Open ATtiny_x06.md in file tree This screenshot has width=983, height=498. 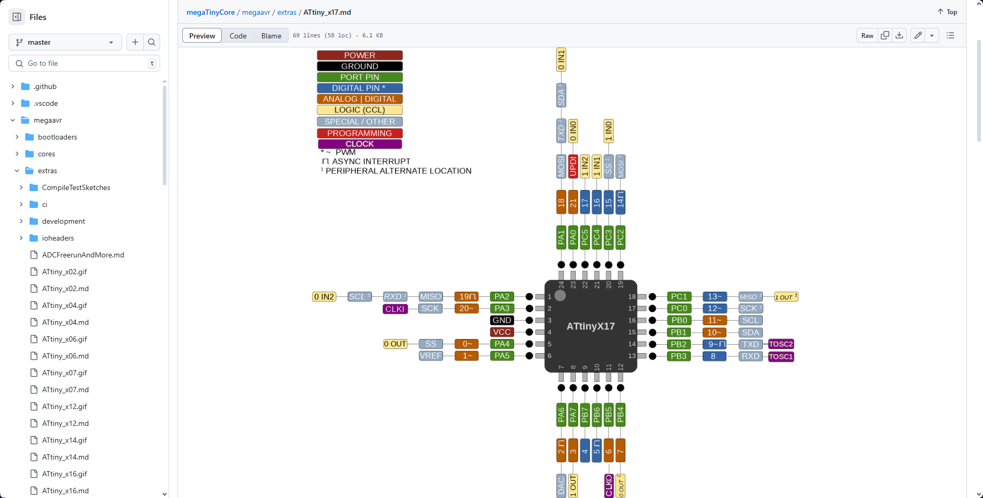pyautogui.click(x=65, y=356)
